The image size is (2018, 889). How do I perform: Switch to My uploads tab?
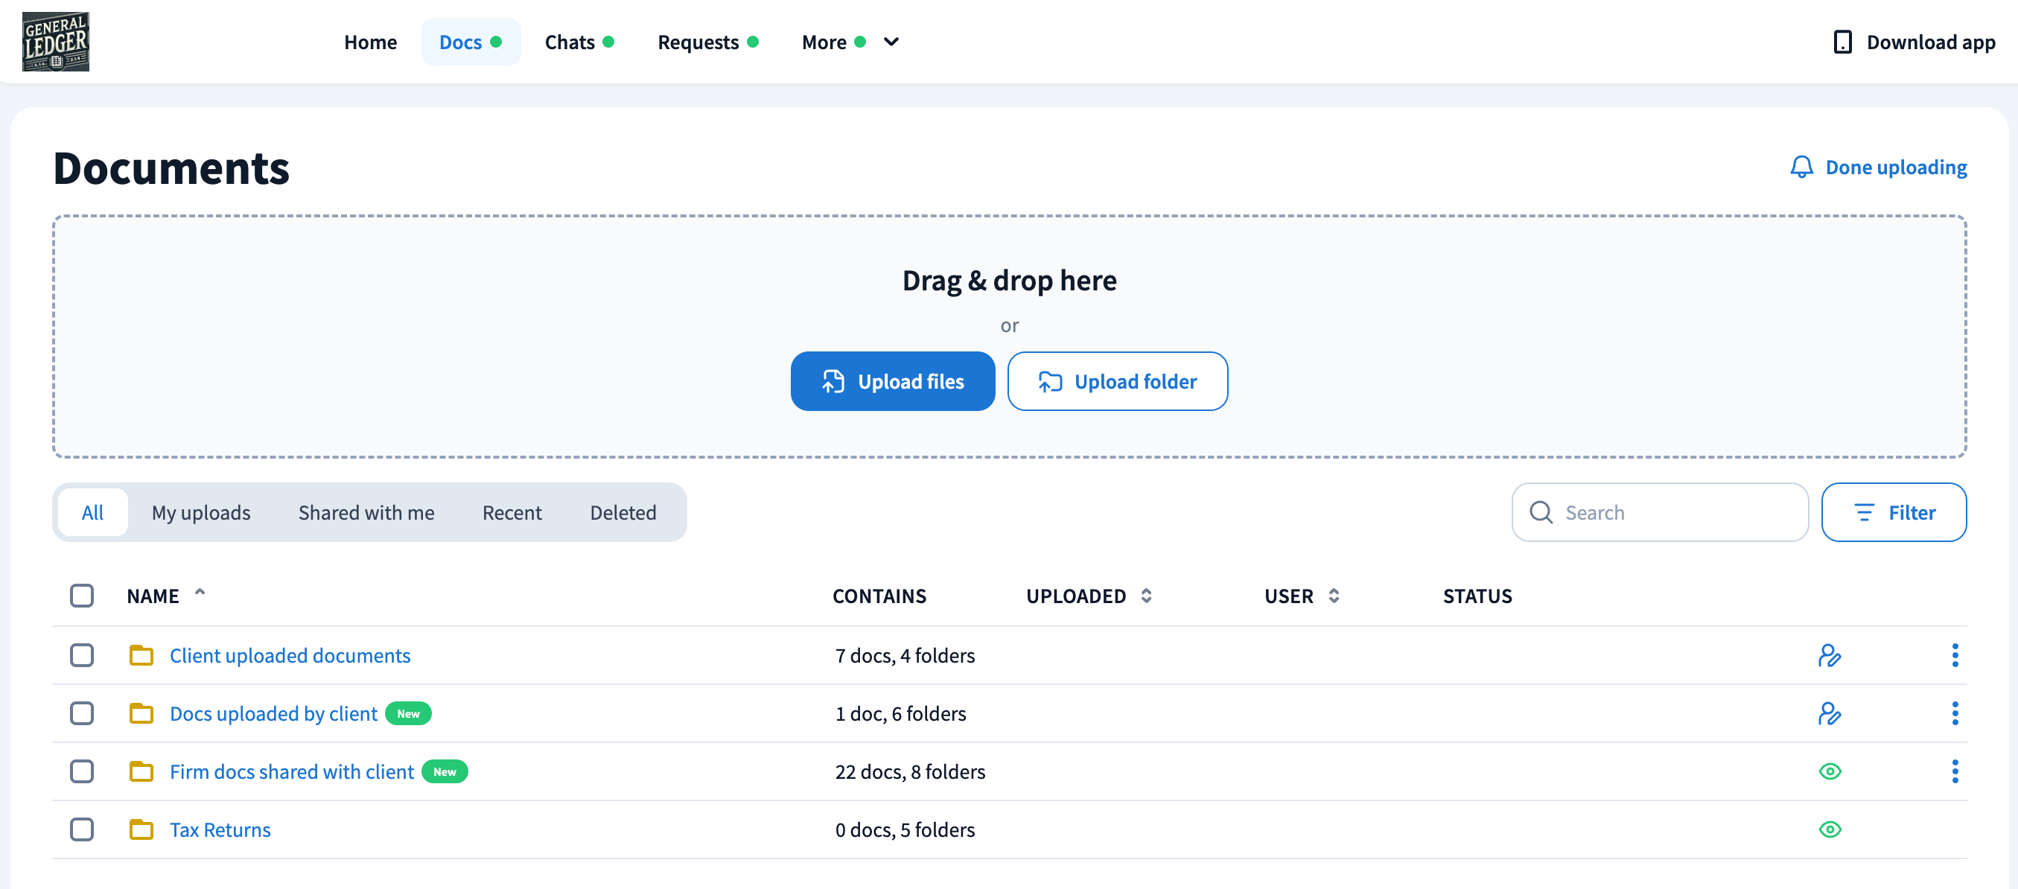(x=200, y=512)
